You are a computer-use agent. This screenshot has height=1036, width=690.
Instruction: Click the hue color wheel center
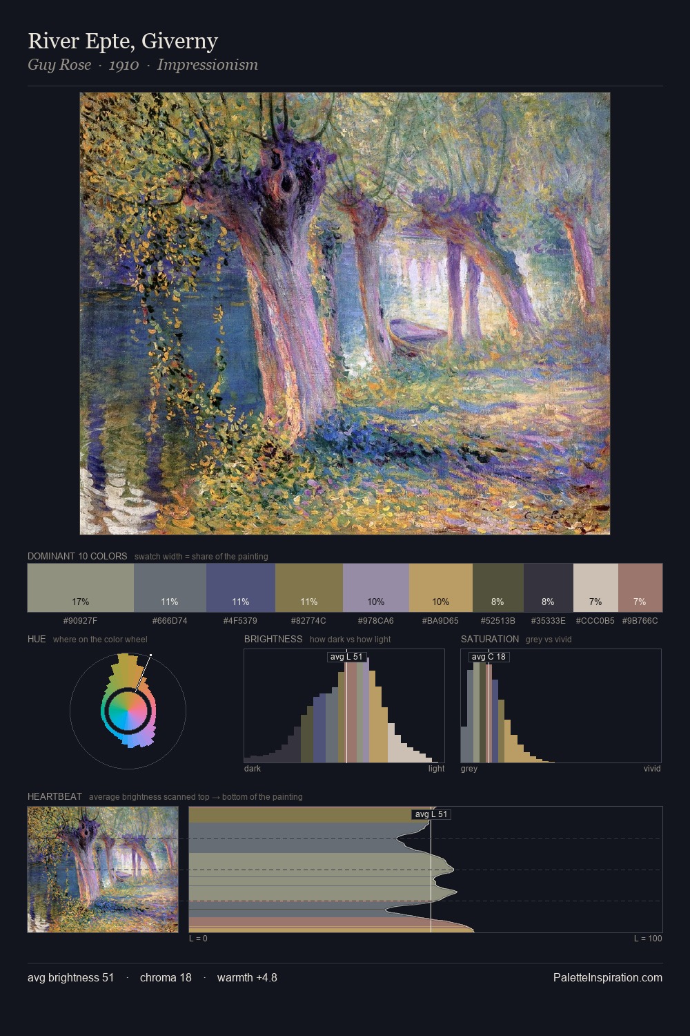point(128,710)
